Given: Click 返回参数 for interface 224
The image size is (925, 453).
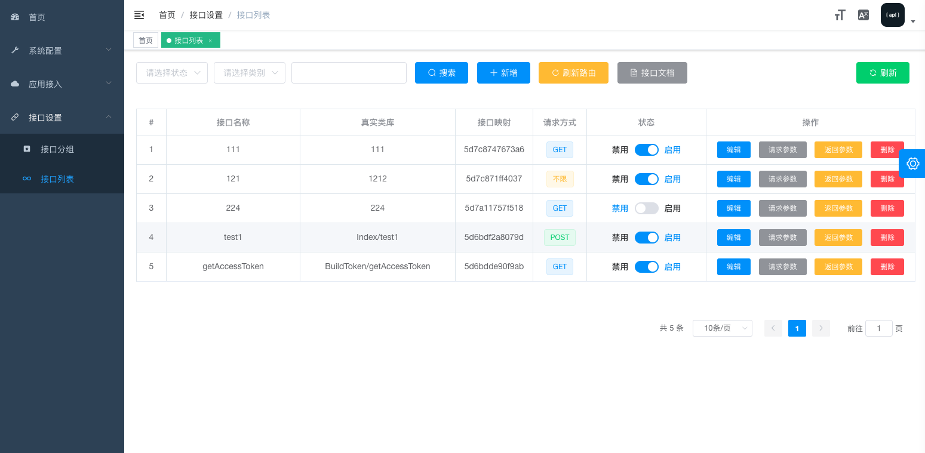Looking at the screenshot, I should (838, 208).
